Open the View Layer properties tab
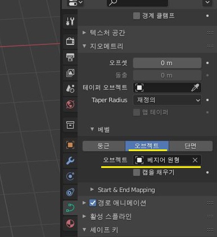 pyautogui.click(x=70, y=73)
